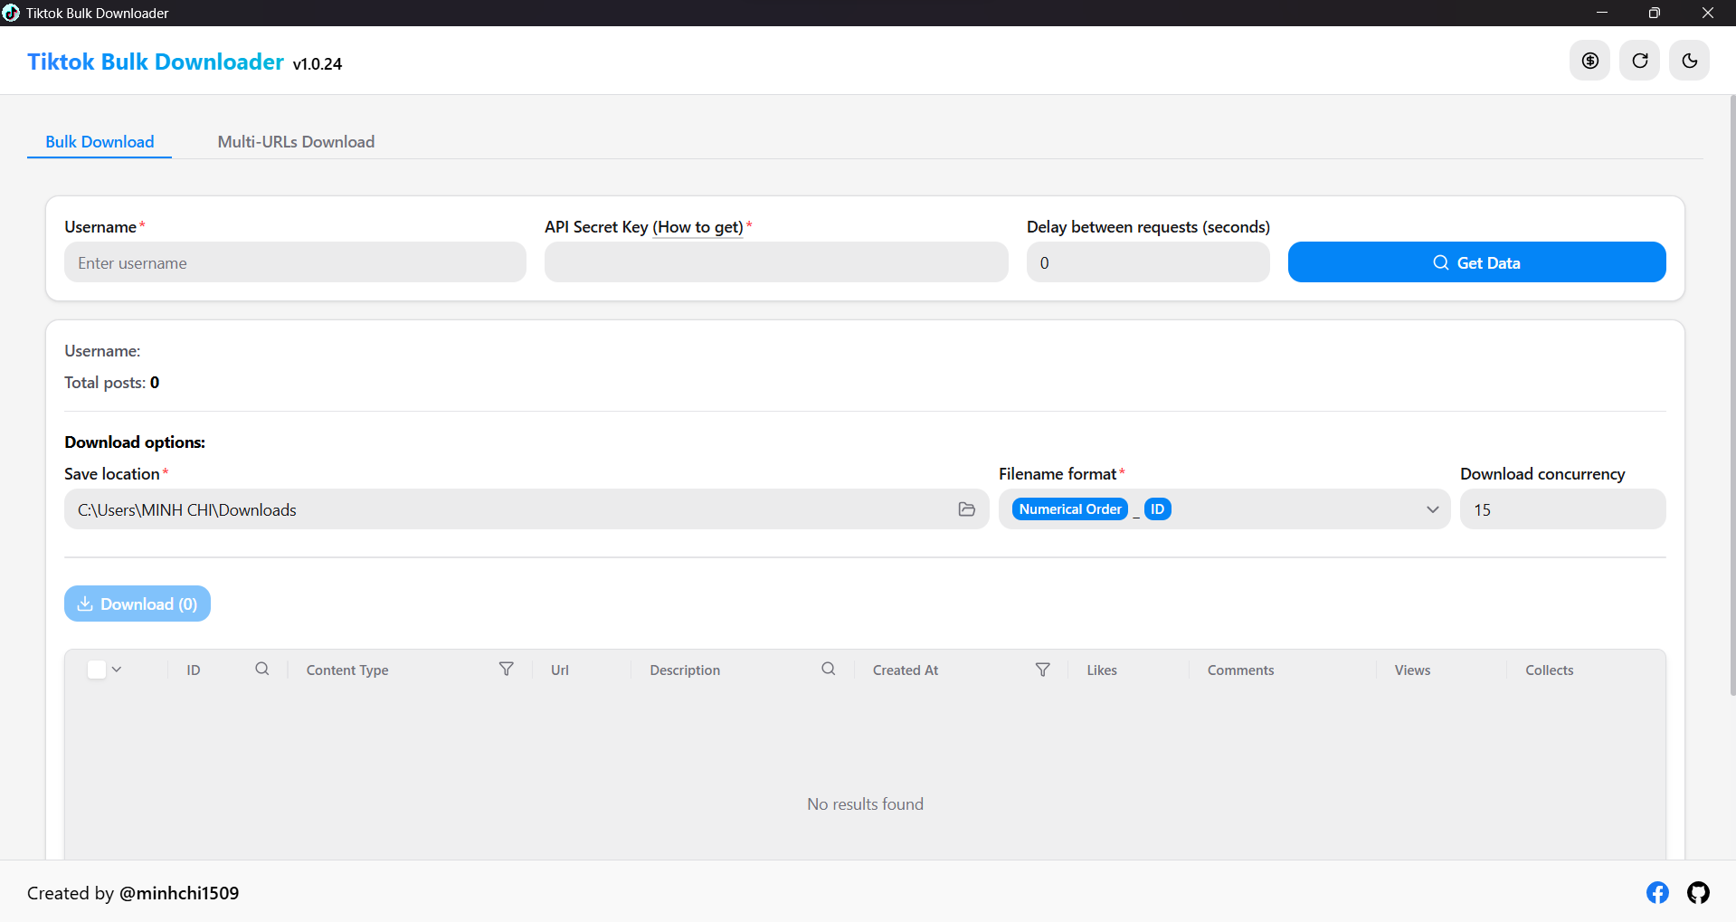This screenshot has width=1736, height=922.
Task: Focus the Download concurrency field showing 15
Action: pyautogui.click(x=1562, y=509)
